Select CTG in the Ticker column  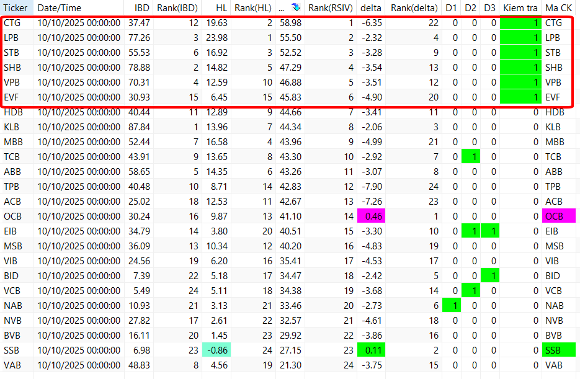[12, 23]
